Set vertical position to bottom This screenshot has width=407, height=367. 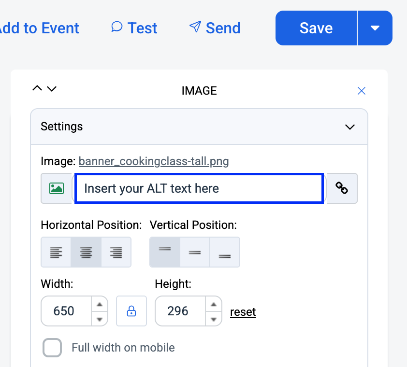(225, 252)
